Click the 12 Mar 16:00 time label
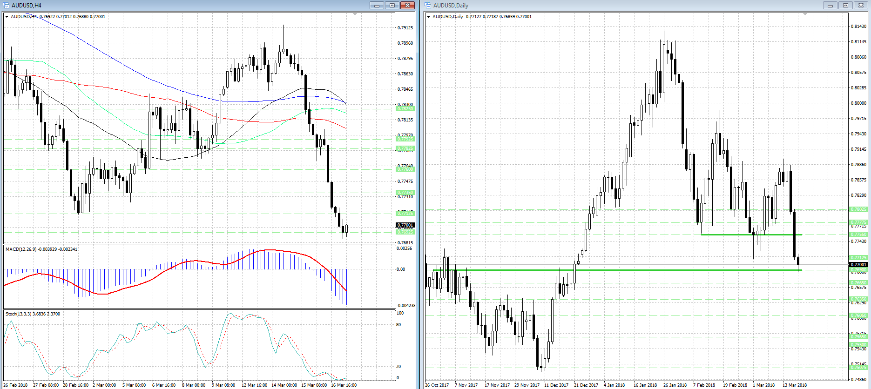871x389 pixels. coord(254,385)
